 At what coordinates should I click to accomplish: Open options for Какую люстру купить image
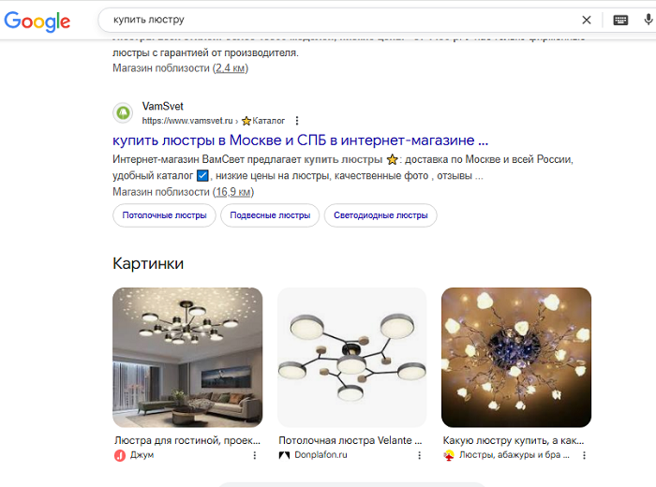(x=585, y=455)
